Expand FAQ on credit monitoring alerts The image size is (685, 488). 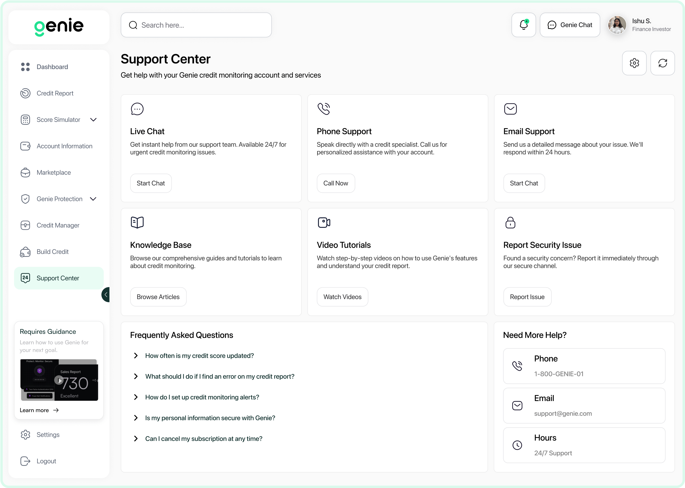(x=136, y=397)
